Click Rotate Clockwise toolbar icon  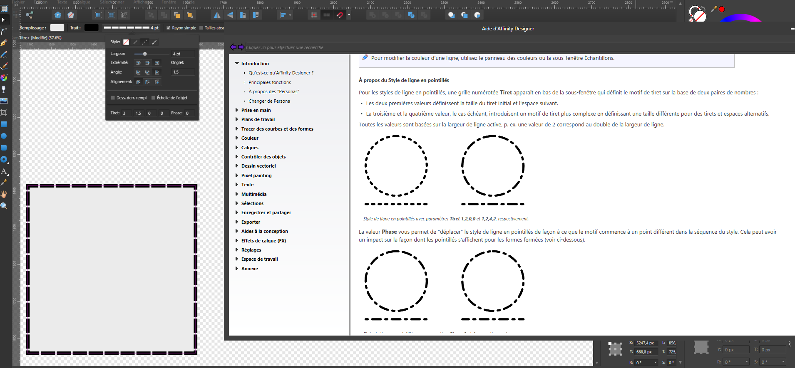pyautogui.click(x=256, y=15)
